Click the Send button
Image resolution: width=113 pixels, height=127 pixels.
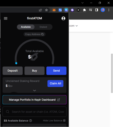(56, 71)
